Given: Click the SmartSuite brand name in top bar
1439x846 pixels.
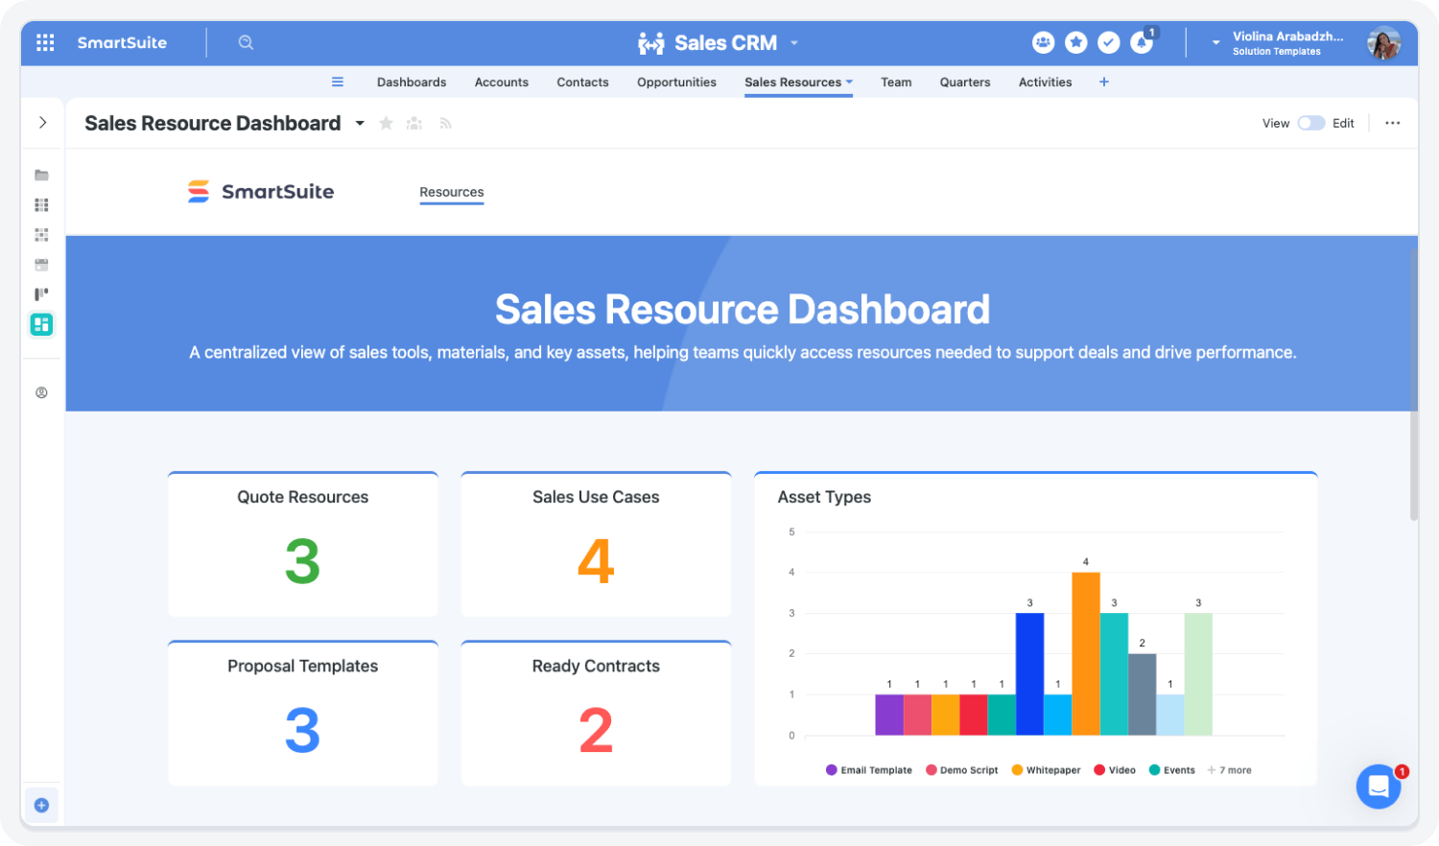Looking at the screenshot, I should click(122, 42).
